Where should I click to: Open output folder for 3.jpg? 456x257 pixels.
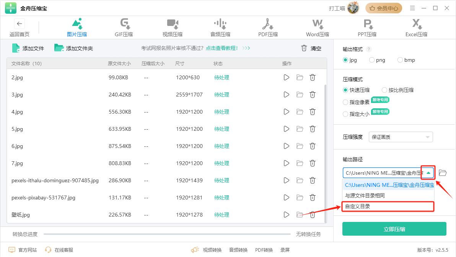[300, 95]
